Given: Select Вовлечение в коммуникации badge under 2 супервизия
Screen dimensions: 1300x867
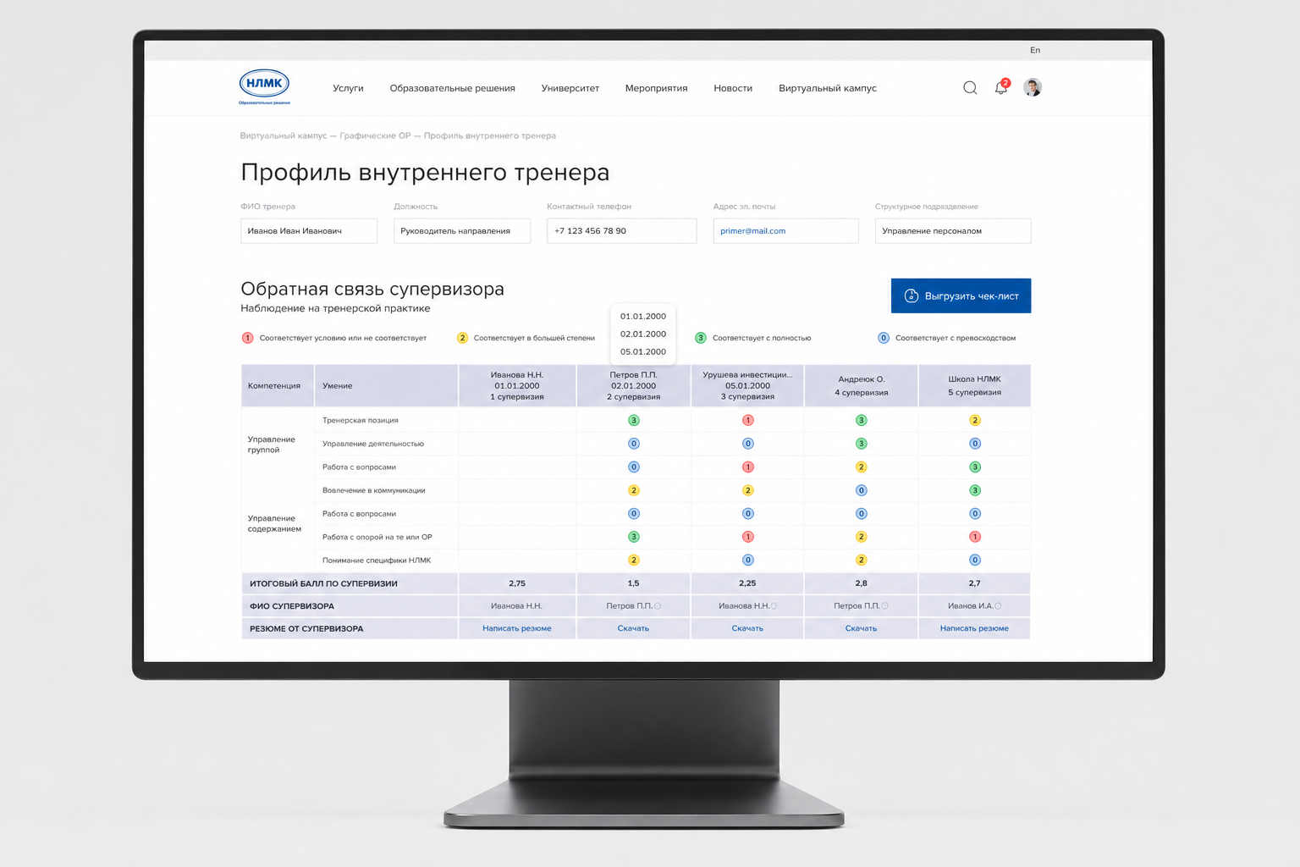Looking at the screenshot, I should [x=634, y=490].
